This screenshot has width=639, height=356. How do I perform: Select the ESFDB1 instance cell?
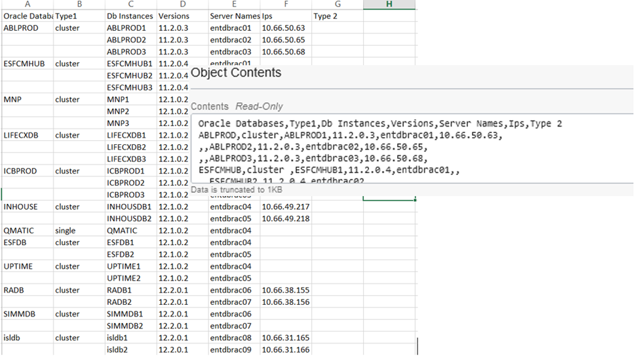131,242
